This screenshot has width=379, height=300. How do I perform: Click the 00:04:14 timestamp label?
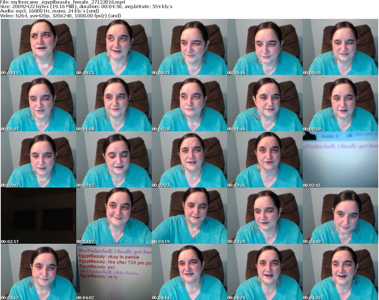coord(161,298)
